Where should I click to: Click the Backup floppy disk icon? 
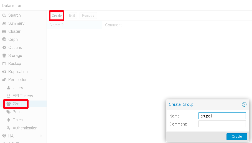[4, 64]
